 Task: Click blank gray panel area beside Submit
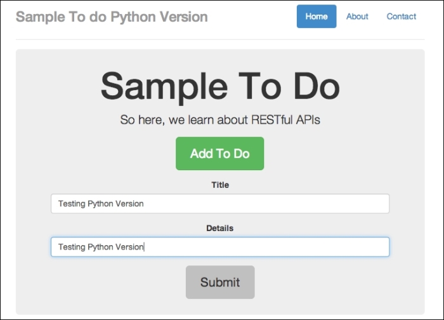pyautogui.click(x=330, y=283)
